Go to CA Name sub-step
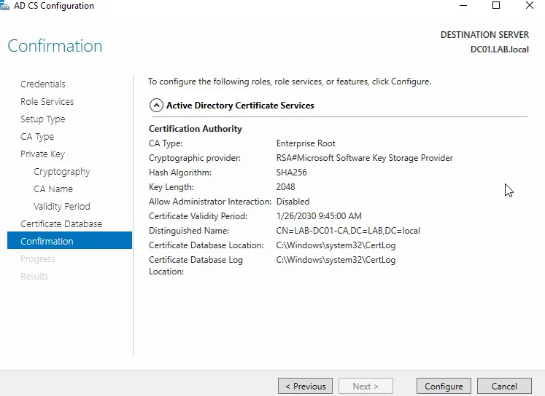This screenshot has height=396, width=545. coord(53,189)
